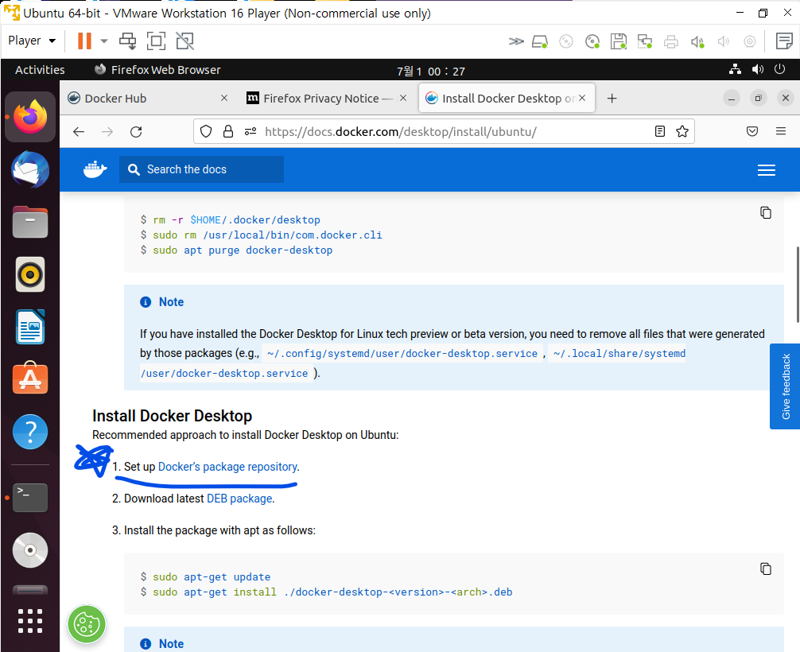
Task: Open Ubuntu volume indicator
Action: point(758,69)
